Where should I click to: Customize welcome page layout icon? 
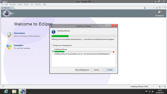click(160, 8)
